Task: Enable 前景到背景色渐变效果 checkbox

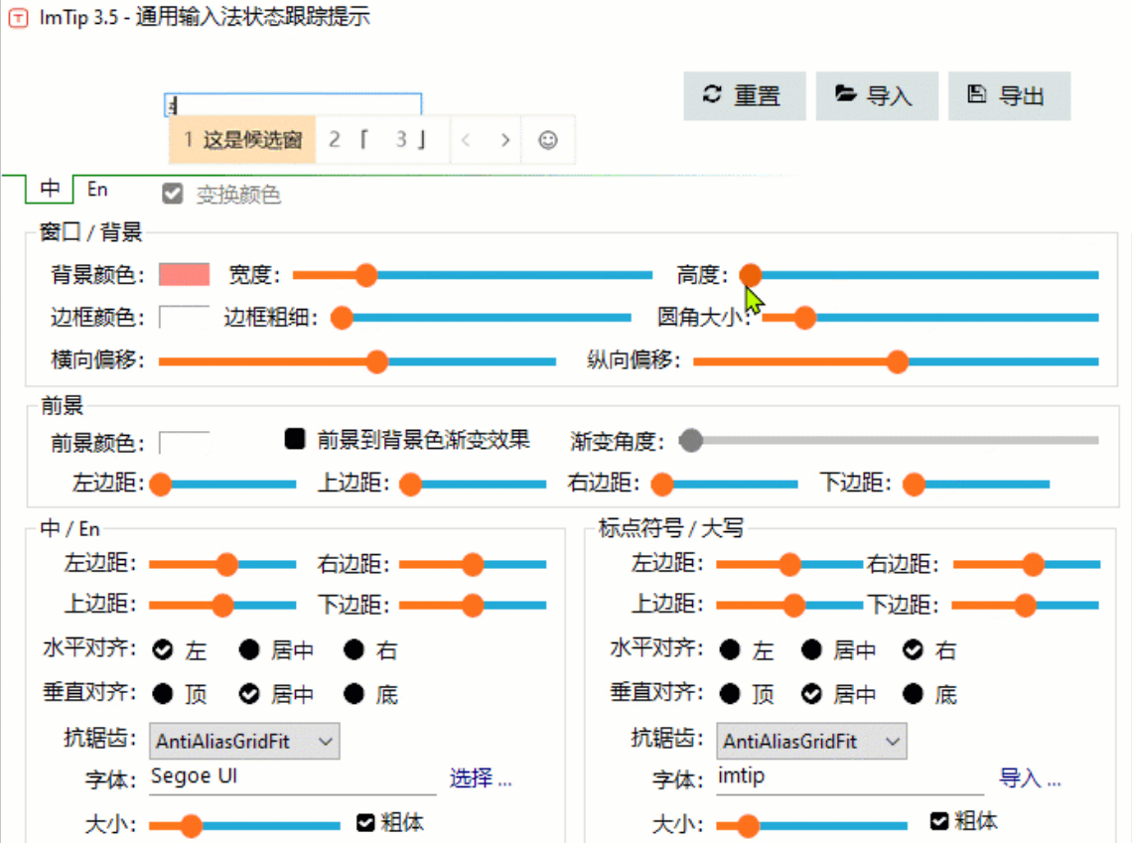Action: 295,439
